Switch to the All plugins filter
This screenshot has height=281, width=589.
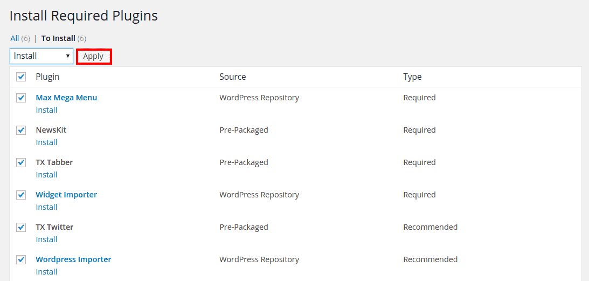tap(15, 38)
